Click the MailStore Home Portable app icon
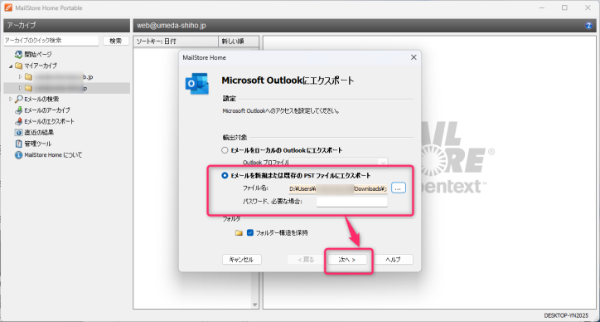The height and width of the screenshot is (322, 600). (8, 7)
